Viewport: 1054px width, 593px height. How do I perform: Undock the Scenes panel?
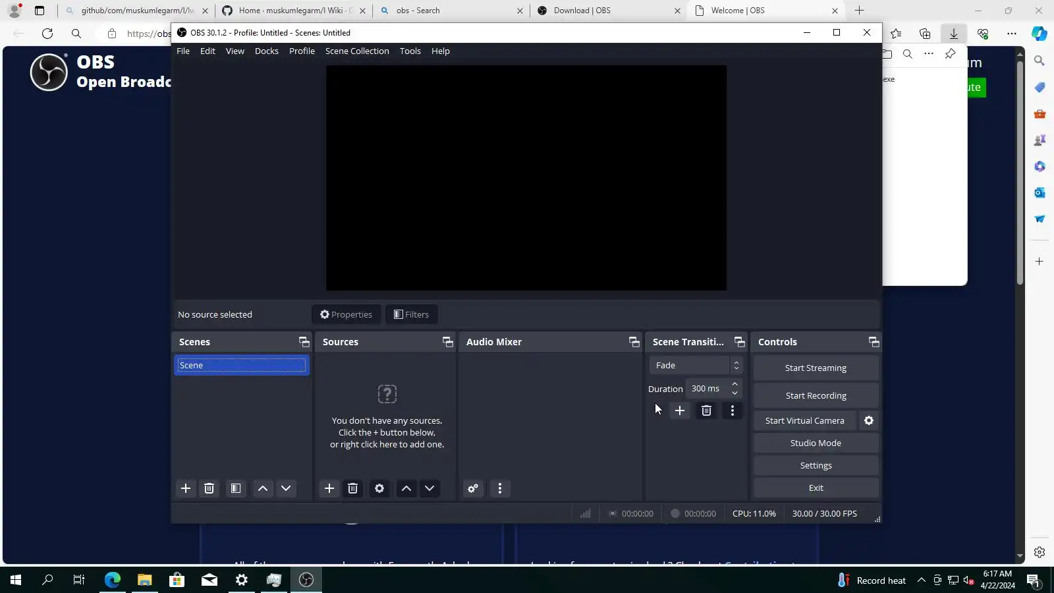pos(304,342)
